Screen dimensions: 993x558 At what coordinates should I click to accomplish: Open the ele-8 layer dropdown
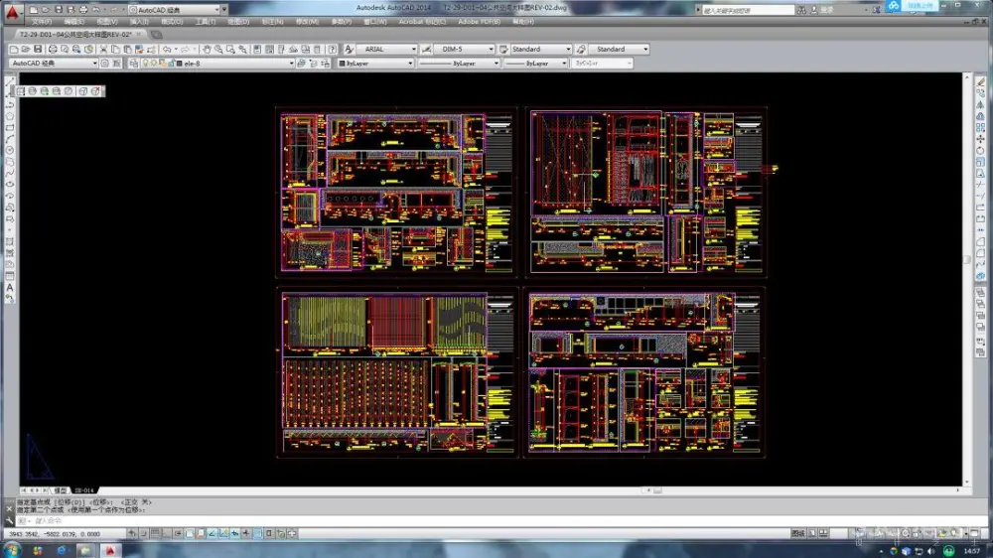pyautogui.click(x=292, y=63)
